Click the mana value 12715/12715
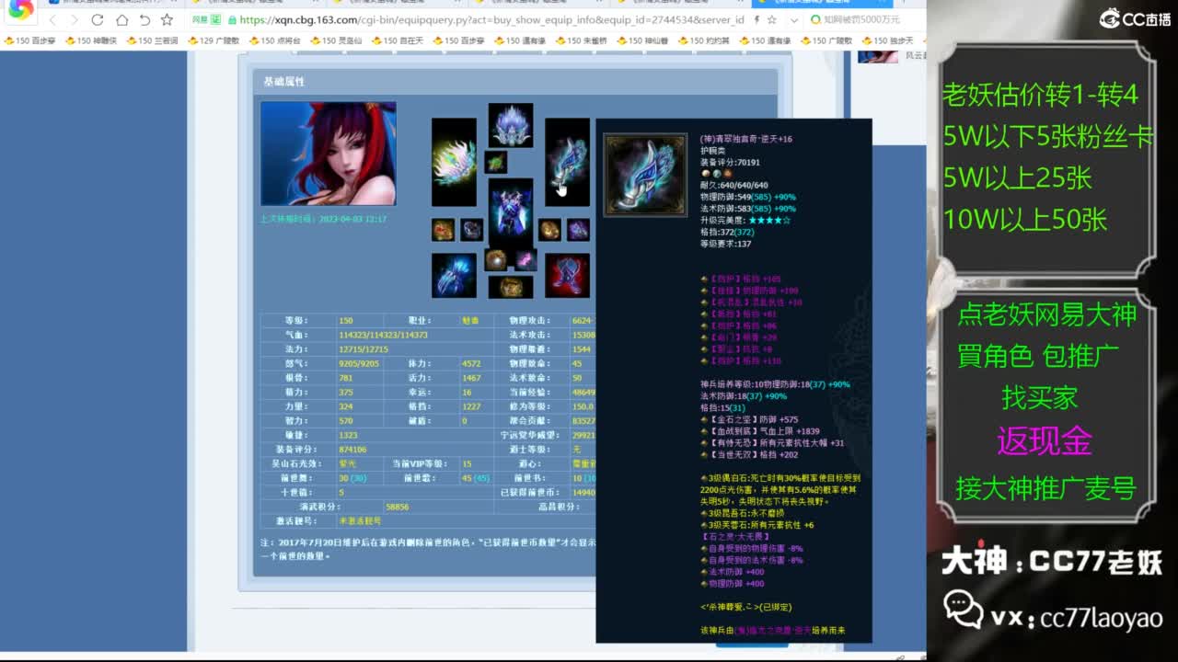 point(364,349)
